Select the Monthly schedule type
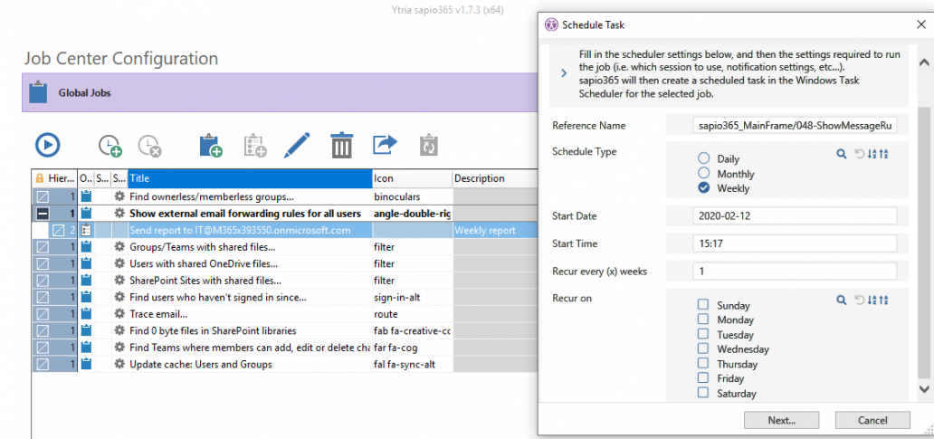The width and height of the screenshot is (934, 439). 703,173
